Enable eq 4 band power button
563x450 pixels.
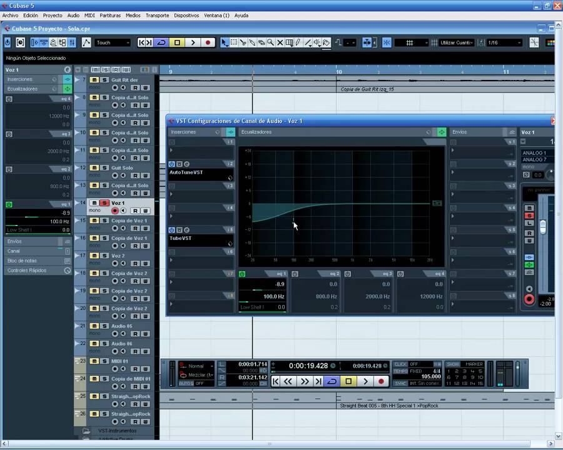[x=400, y=274]
